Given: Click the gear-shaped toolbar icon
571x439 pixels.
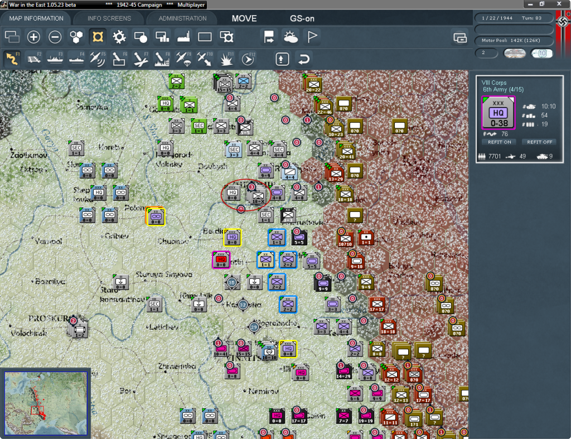Looking at the screenshot, I should coord(119,37).
